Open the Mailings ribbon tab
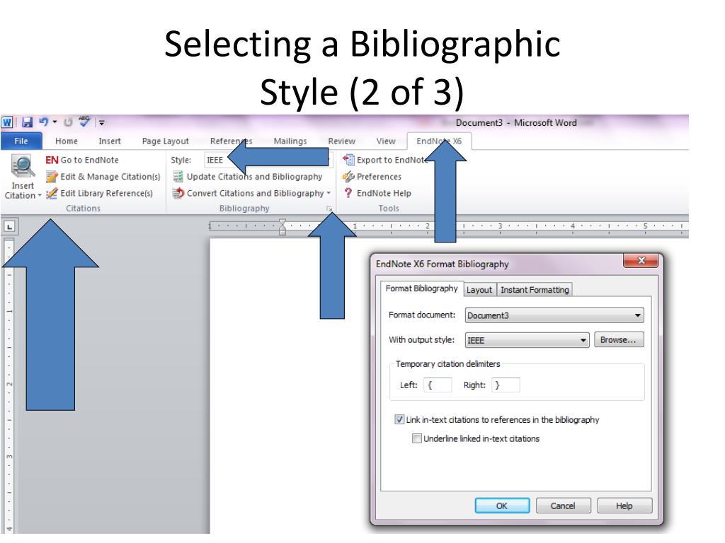This screenshot has width=725, height=543. (x=290, y=141)
